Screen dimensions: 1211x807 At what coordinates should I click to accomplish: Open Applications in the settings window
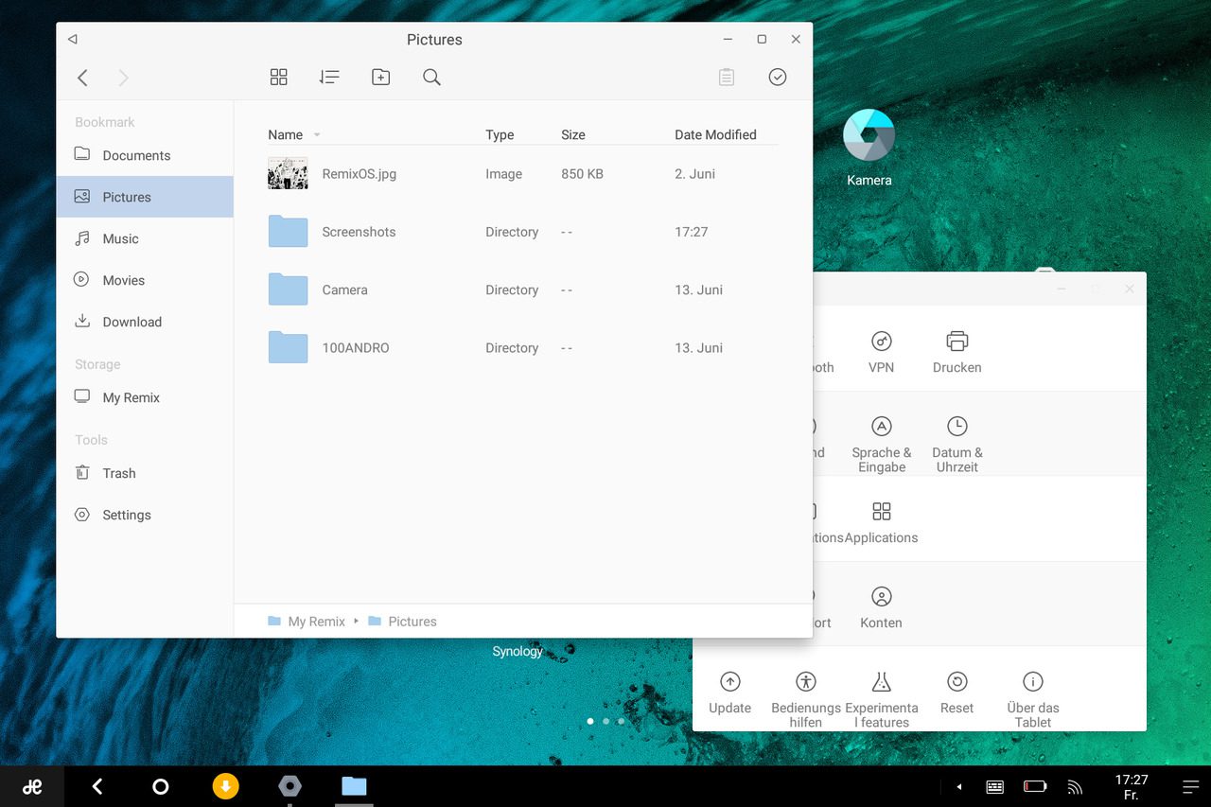pos(881,523)
